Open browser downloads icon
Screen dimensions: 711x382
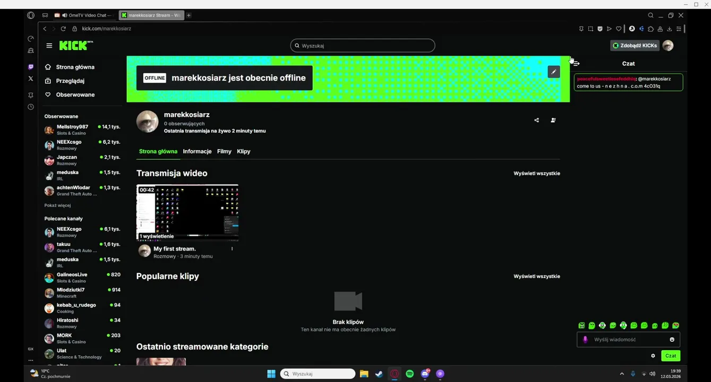pyautogui.click(x=670, y=29)
